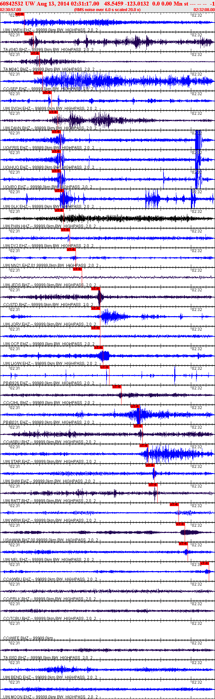Select the UW NEL EHZ station label
Image resolution: width=215 pixels, height=699 pixels.
click(x=49, y=560)
